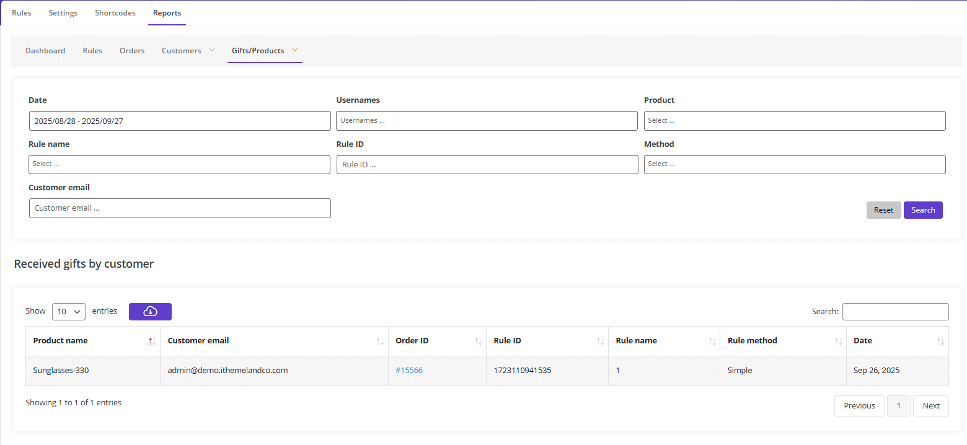The image size is (967, 445).
Task: Open the show entries count dropdown
Action: pos(69,312)
